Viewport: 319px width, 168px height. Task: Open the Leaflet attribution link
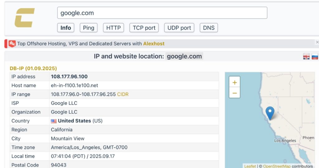coord(250,166)
